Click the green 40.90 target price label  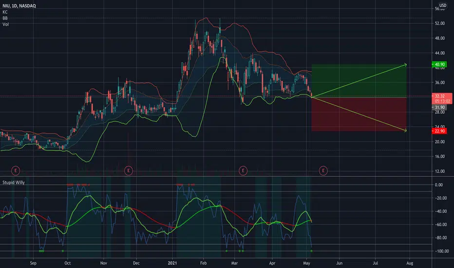coord(439,65)
